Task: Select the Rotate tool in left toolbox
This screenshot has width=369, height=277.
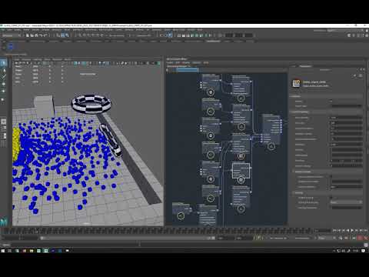Action: 4,92
